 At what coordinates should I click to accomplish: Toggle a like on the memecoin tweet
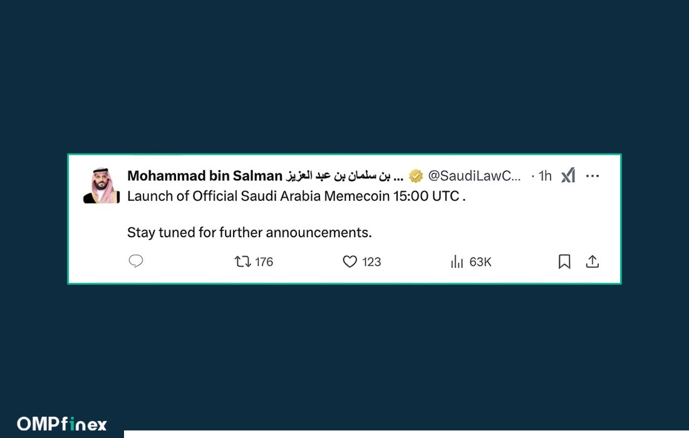pyautogui.click(x=350, y=262)
